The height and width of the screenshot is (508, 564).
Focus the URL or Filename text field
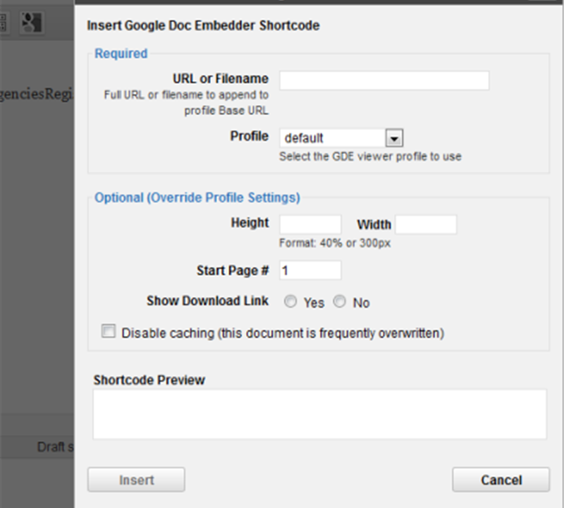tap(384, 80)
